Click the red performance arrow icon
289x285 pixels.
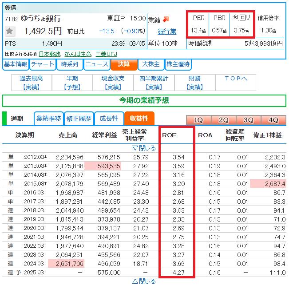pyautogui.click(x=166, y=19)
